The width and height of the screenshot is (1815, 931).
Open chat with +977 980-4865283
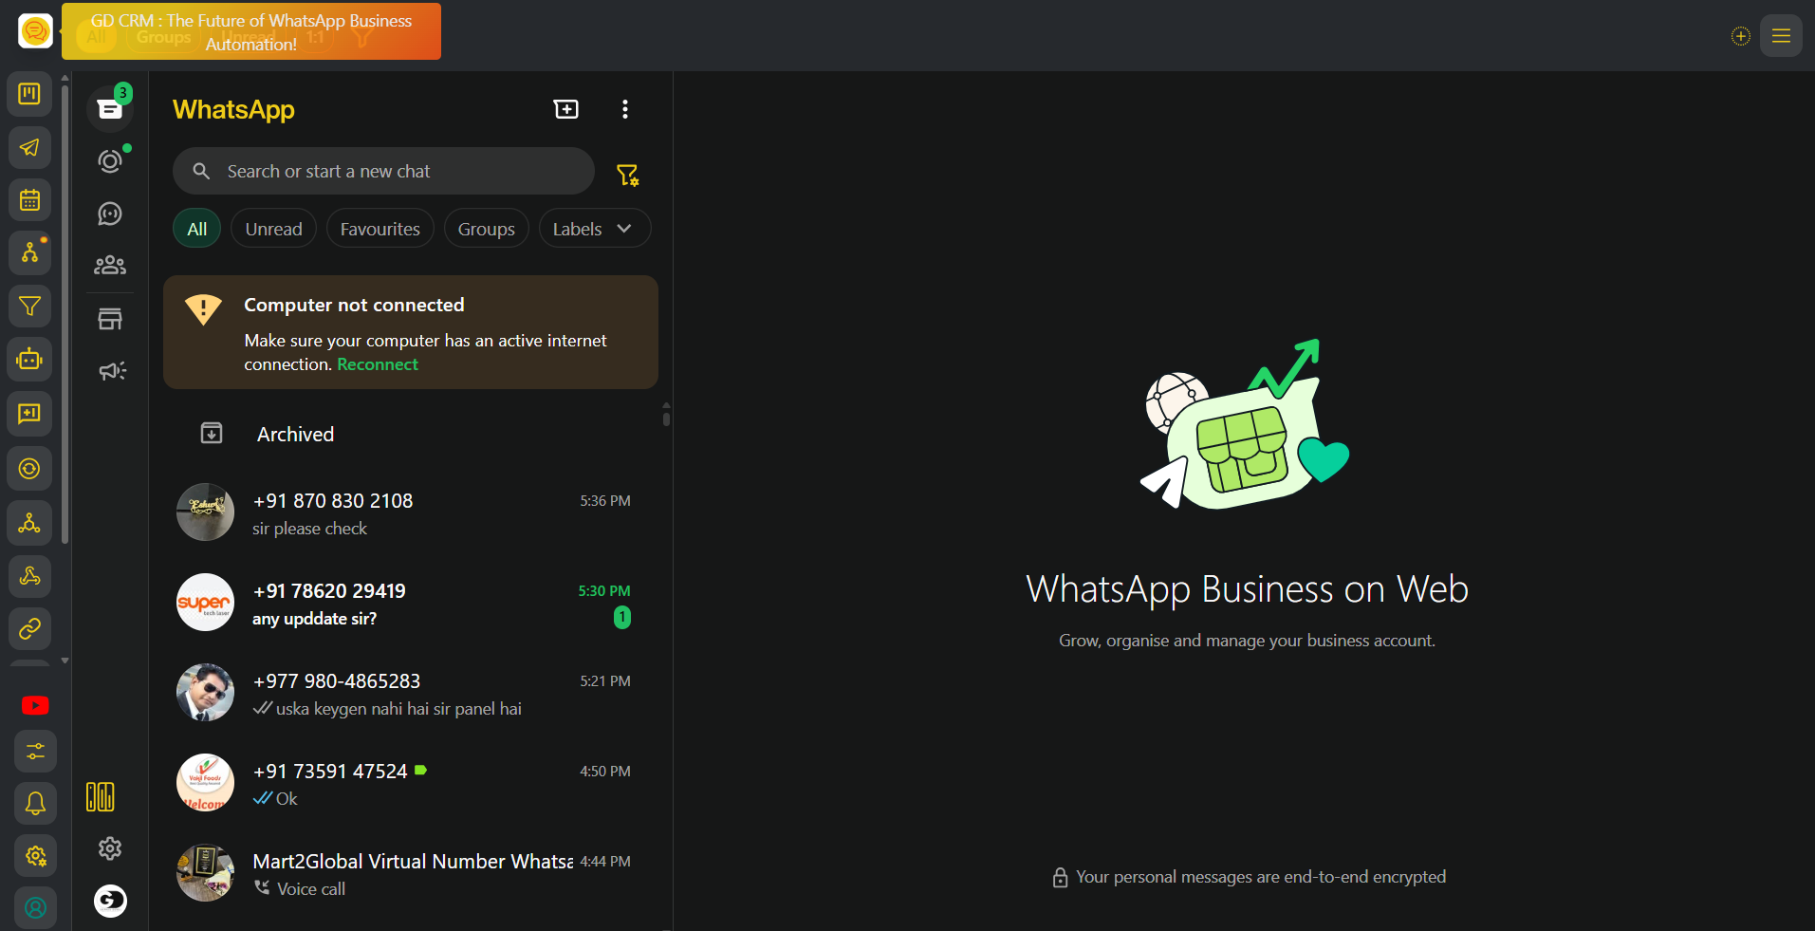tap(410, 694)
